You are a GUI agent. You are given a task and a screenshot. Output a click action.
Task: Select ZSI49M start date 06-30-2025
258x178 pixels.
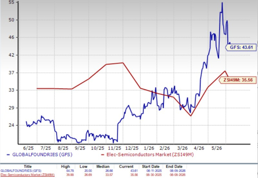pos(154,175)
